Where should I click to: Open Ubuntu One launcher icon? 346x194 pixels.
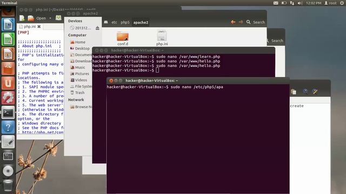tap(8, 83)
